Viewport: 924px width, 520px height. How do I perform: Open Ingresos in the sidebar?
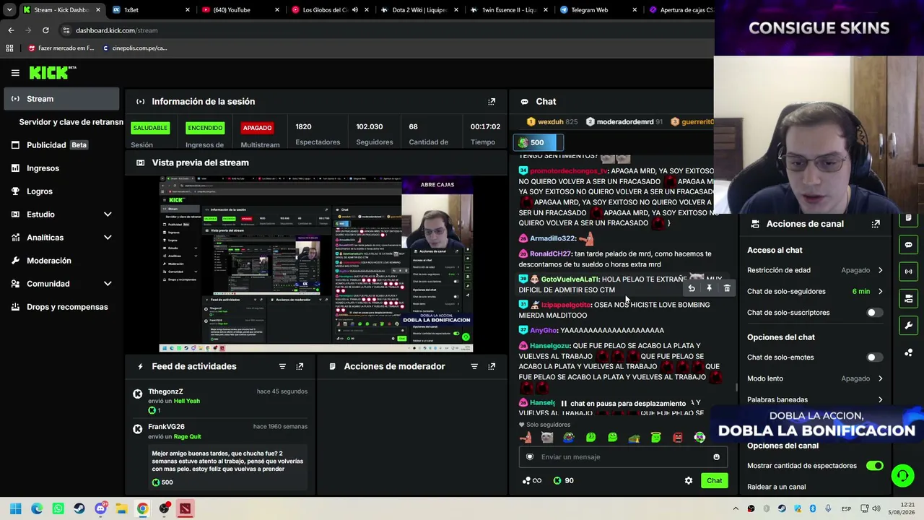(61, 168)
